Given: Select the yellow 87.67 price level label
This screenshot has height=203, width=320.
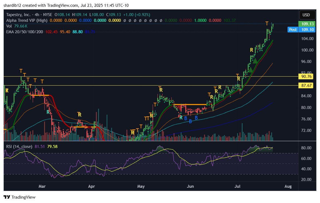Looking at the screenshot, I should pos(304,86).
